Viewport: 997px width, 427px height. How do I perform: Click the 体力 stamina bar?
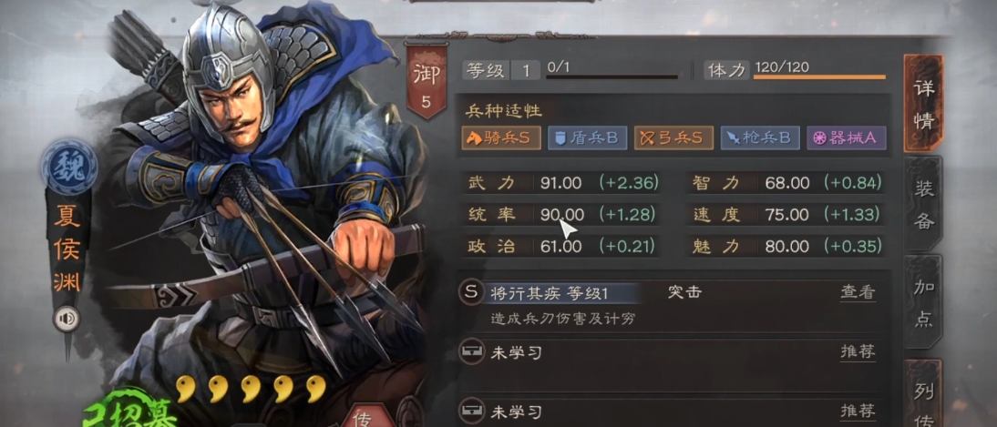tap(819, 77)
